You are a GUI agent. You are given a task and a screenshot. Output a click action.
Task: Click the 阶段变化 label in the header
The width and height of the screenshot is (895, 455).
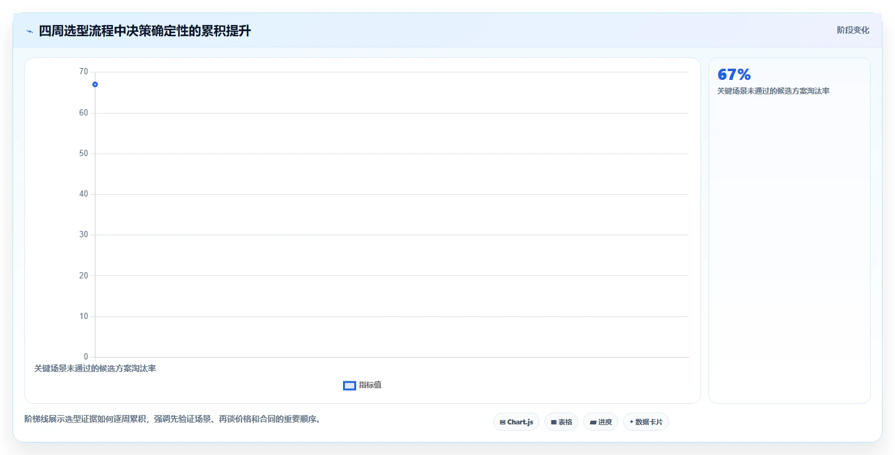coord(853,30)
